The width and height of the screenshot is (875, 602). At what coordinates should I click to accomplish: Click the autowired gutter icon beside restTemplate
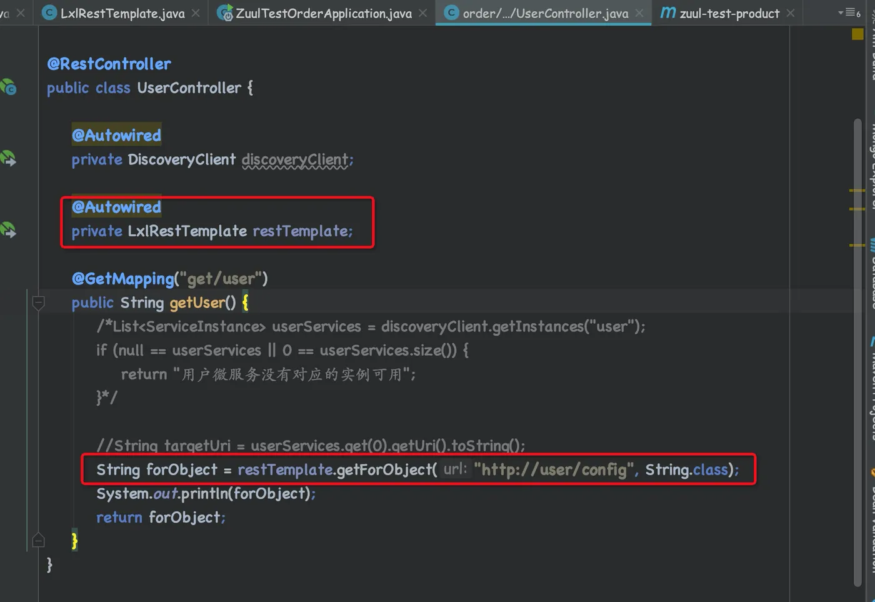pyautogui.click(x=9, y=229)
